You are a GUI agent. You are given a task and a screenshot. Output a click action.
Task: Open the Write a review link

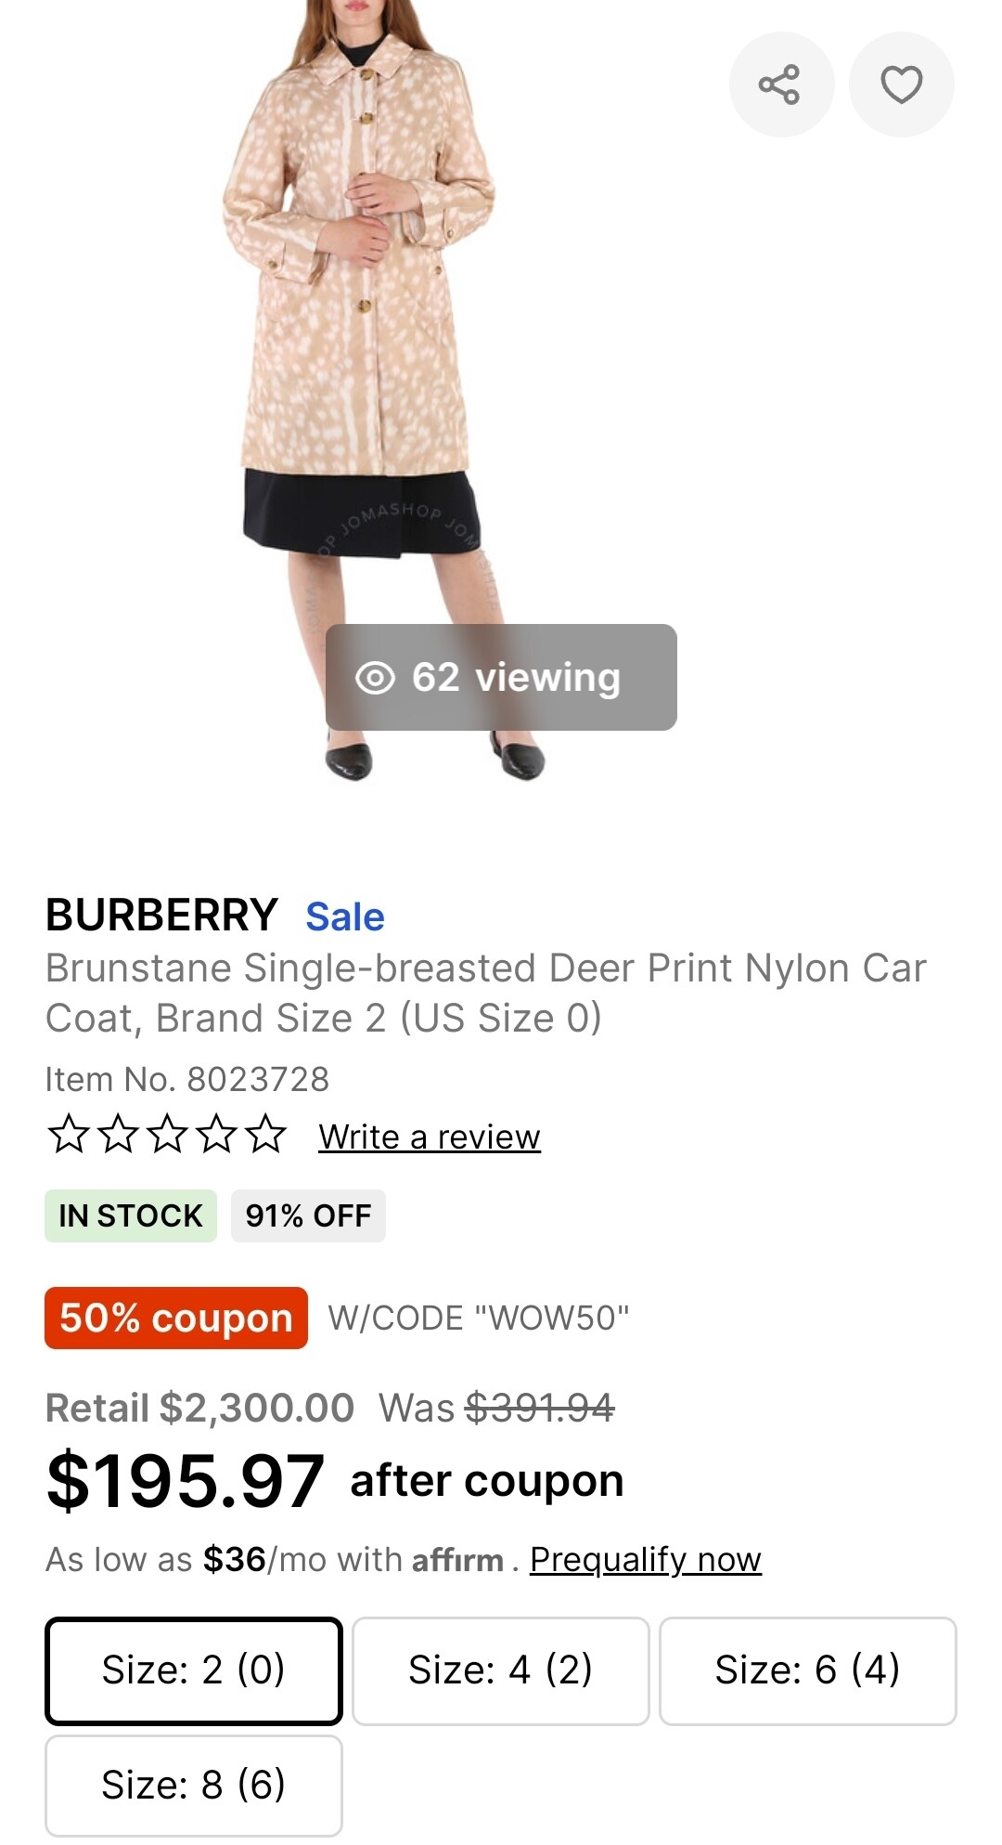(429, 1137)
